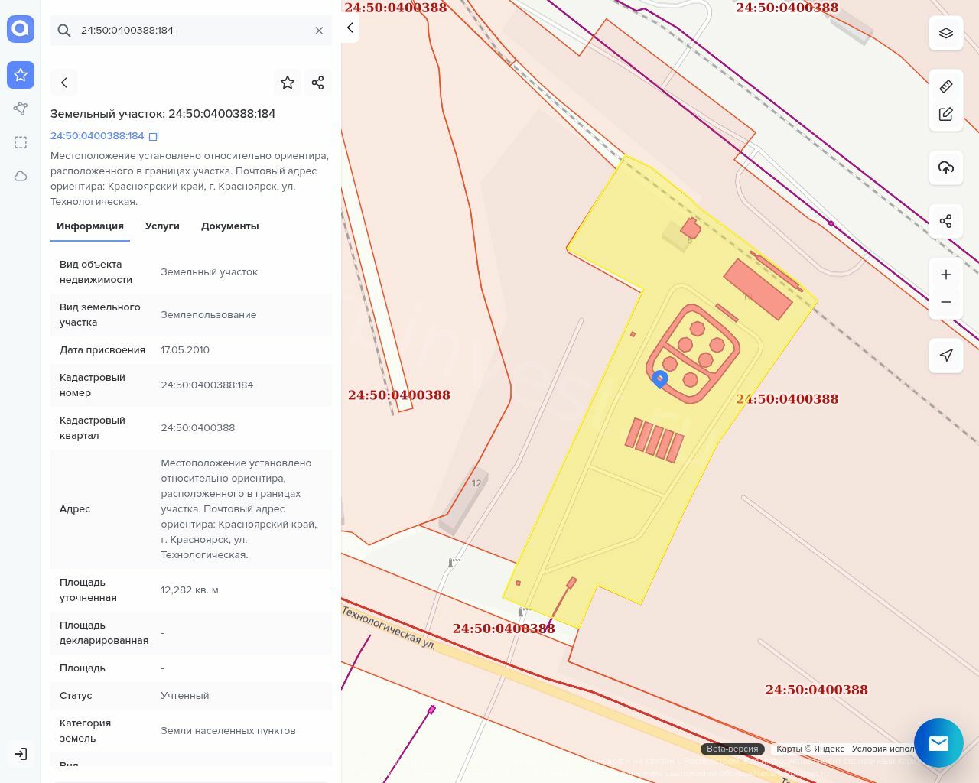The image size is (979, 783).
Task: Add parcel to favorites with star
Action: [288, 83]
